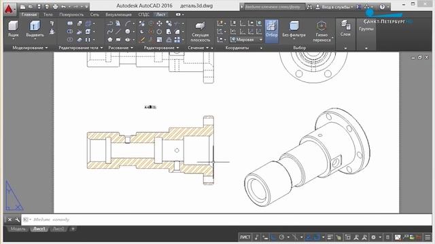
Task: Switch to the Тело ribbon tab
Action: 48,14
